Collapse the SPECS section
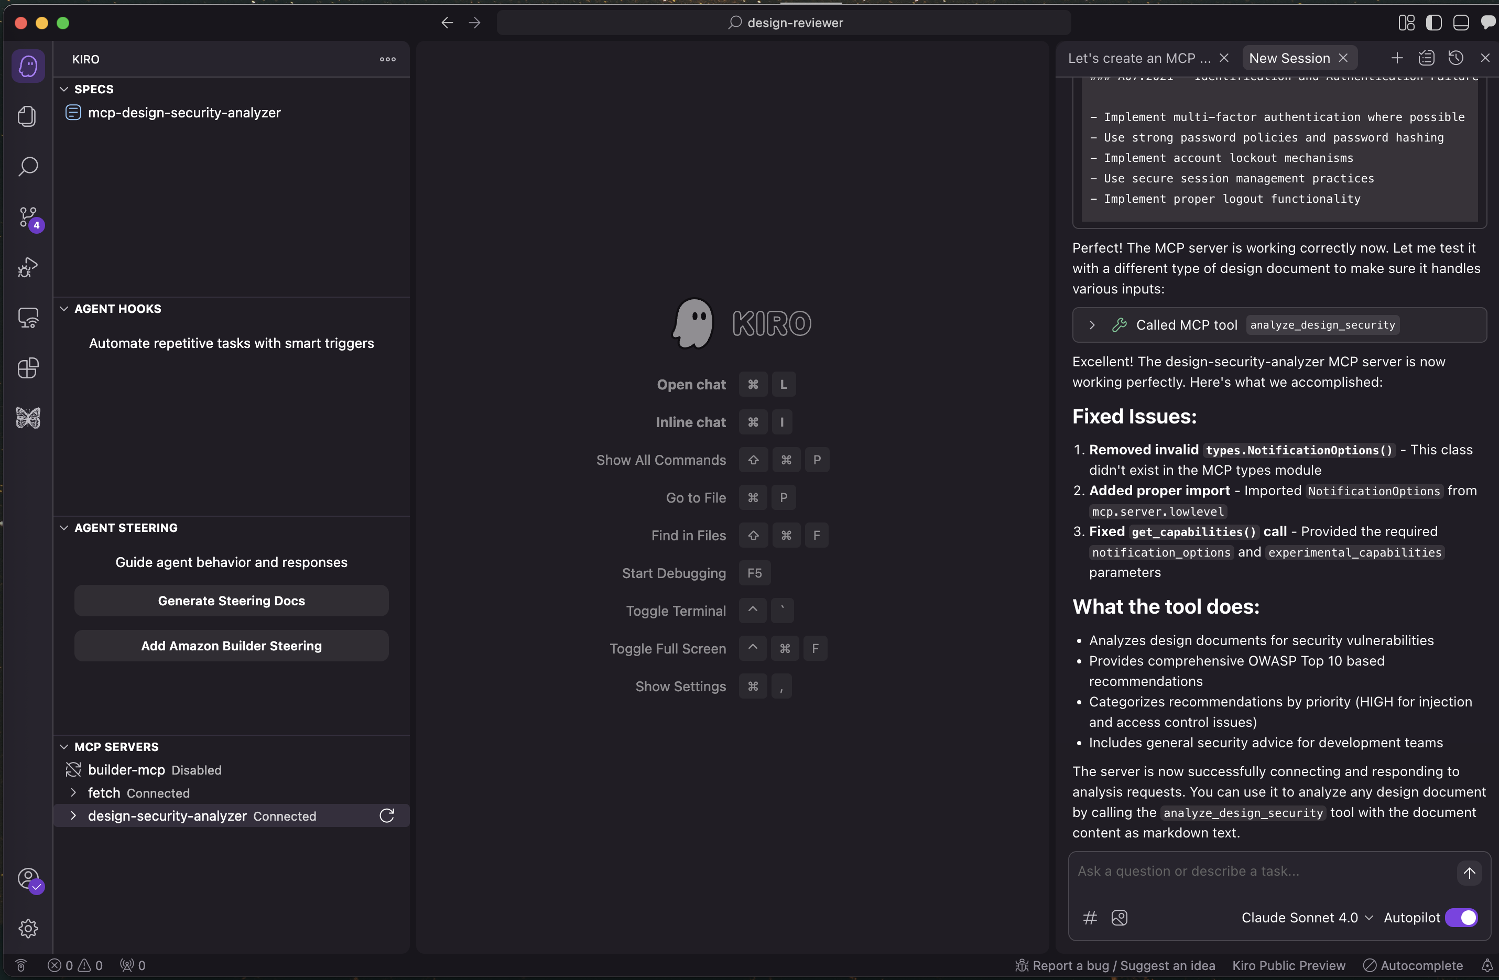The image size is (1499, 980). tap(64, 89)
